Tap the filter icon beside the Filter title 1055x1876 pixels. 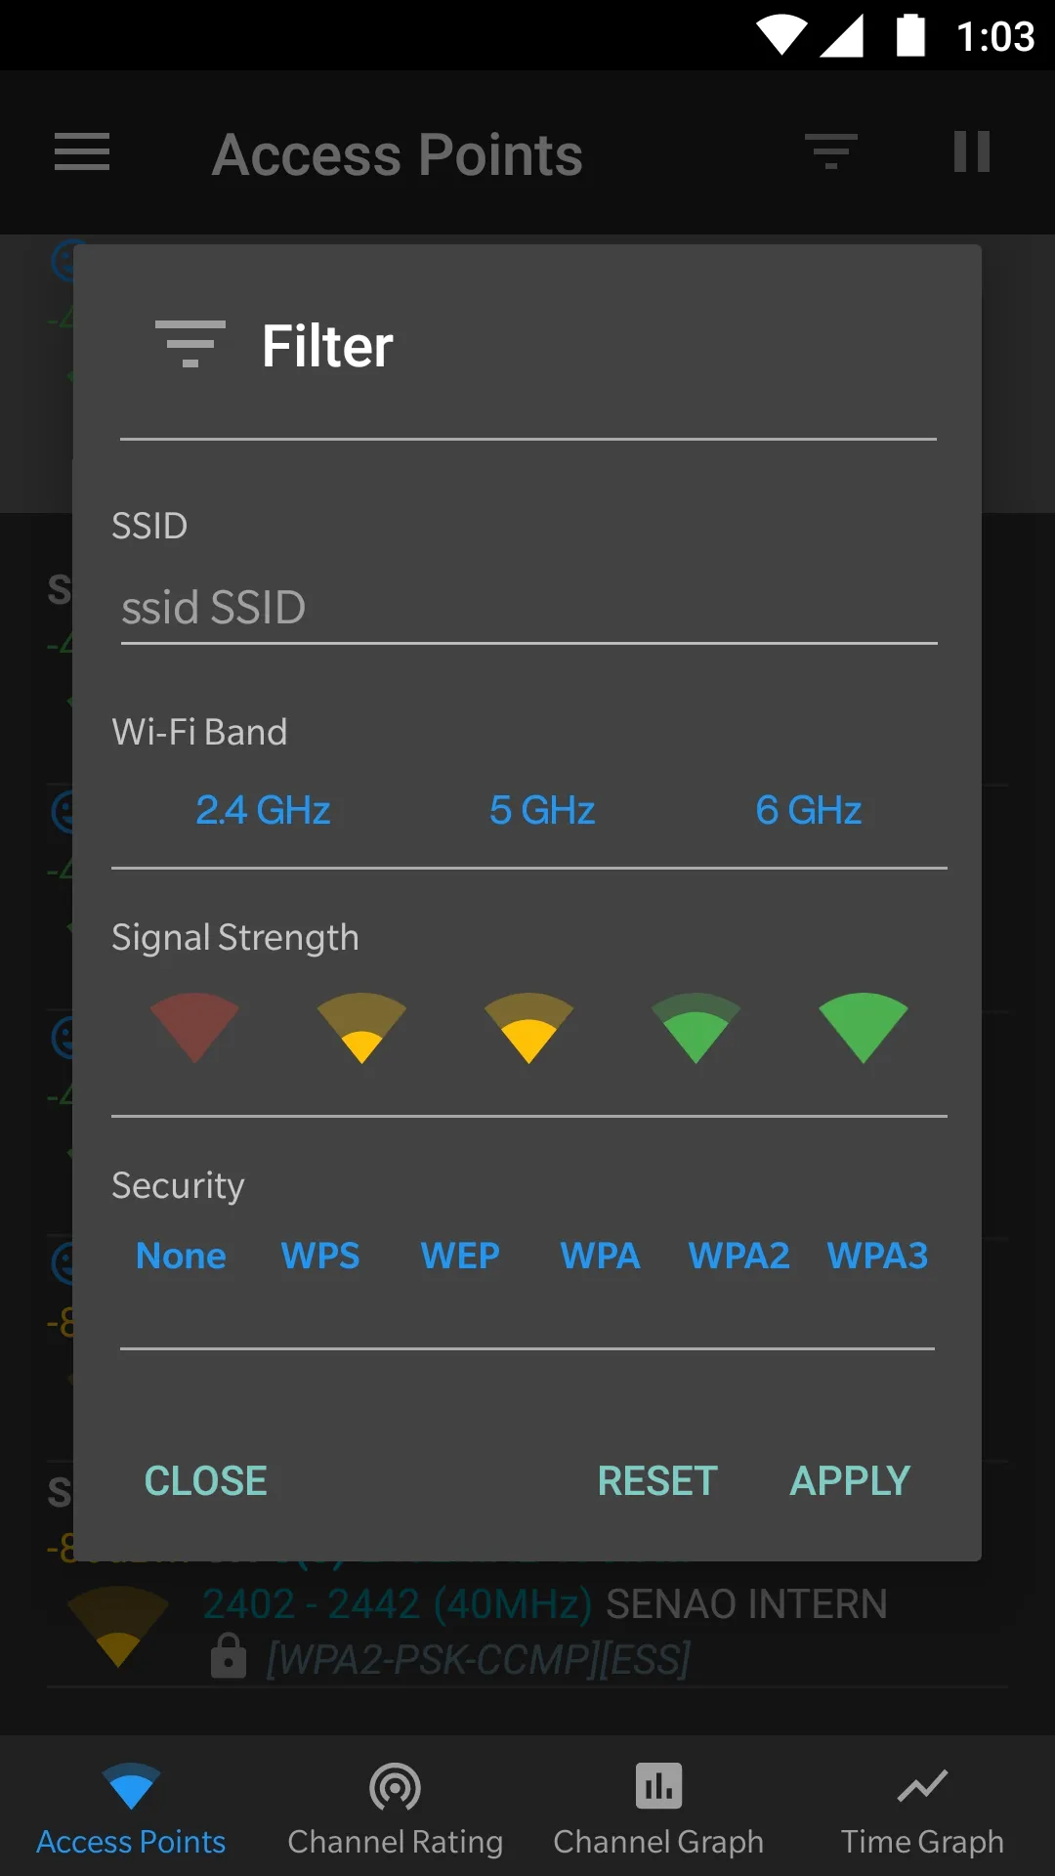[190, 344]
